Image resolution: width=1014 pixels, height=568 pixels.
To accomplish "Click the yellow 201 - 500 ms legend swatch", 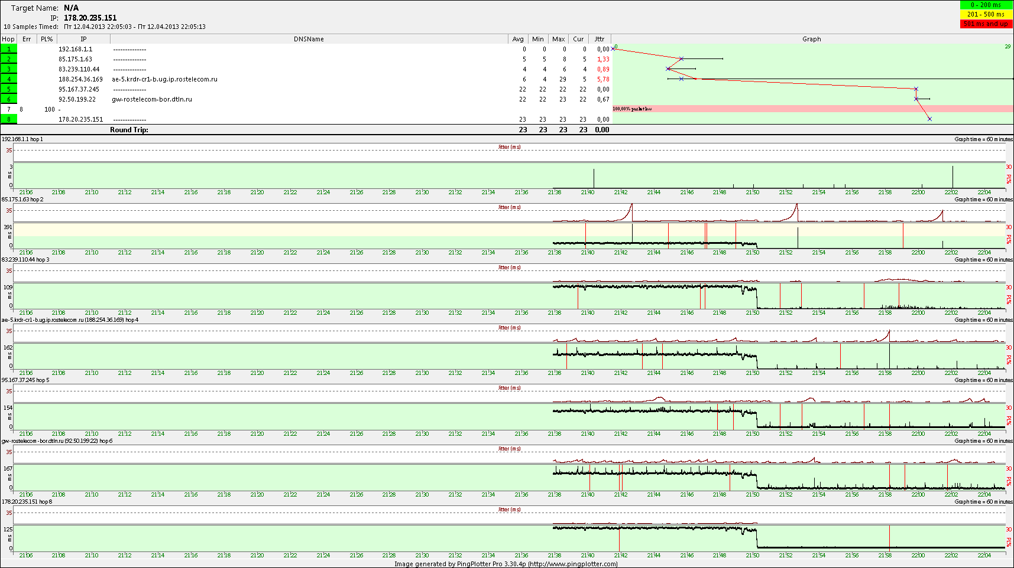I will pyautogui.click(x=986, y=14).
